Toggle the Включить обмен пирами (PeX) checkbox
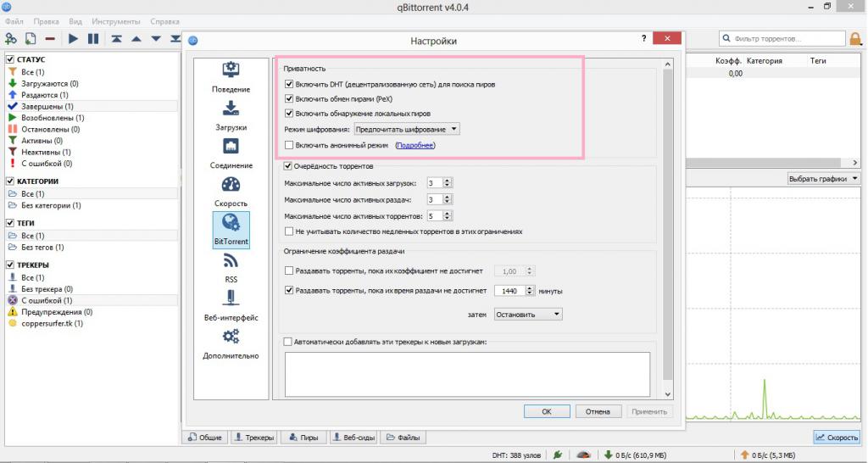 [x=288, y=99]
